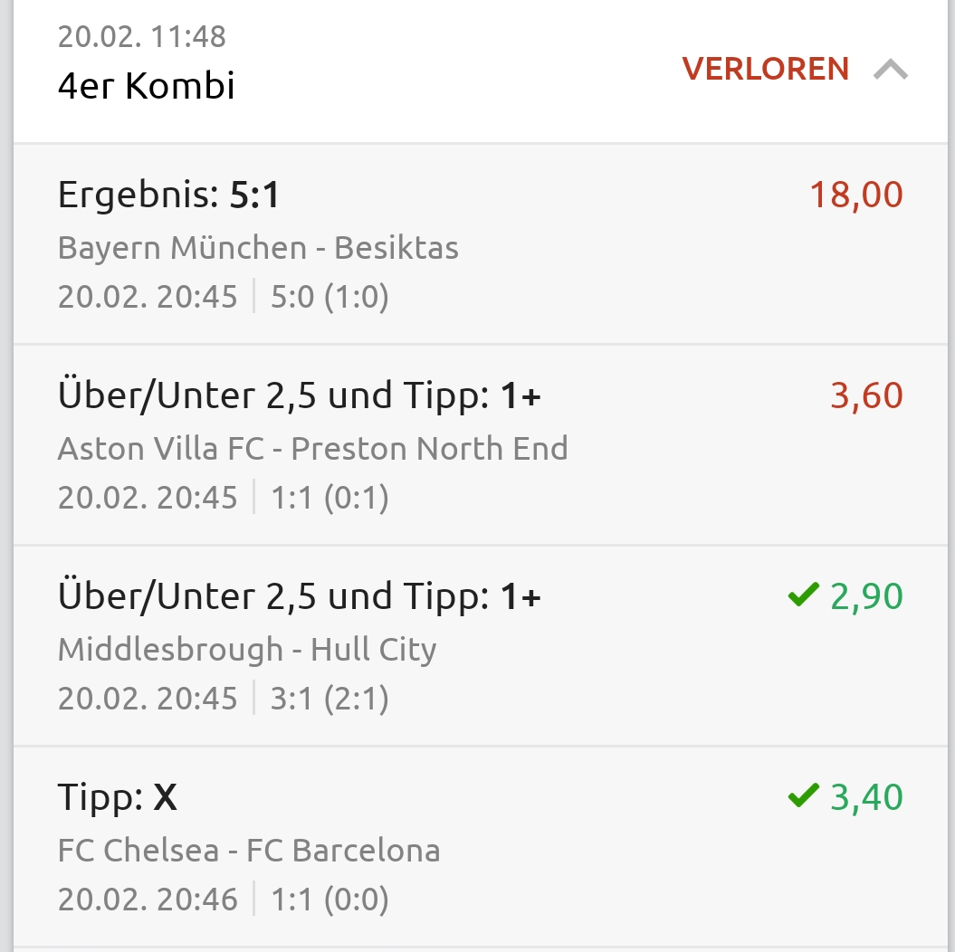Tap the 3,60 odds value
This screenshot has width=955, height=952.
(866, 395)
